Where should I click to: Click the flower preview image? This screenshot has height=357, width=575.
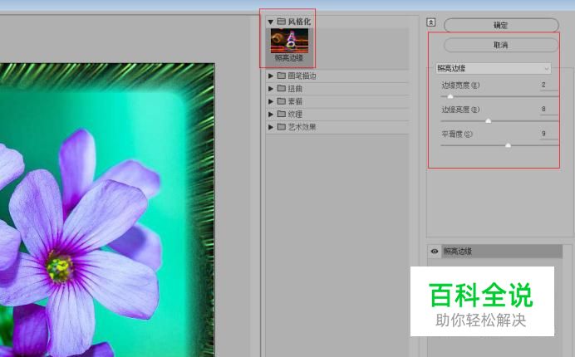(x=107, y=210)
